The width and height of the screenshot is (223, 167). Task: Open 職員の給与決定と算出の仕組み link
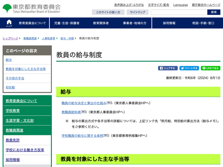pyautogui.click(x=84, y=103)
